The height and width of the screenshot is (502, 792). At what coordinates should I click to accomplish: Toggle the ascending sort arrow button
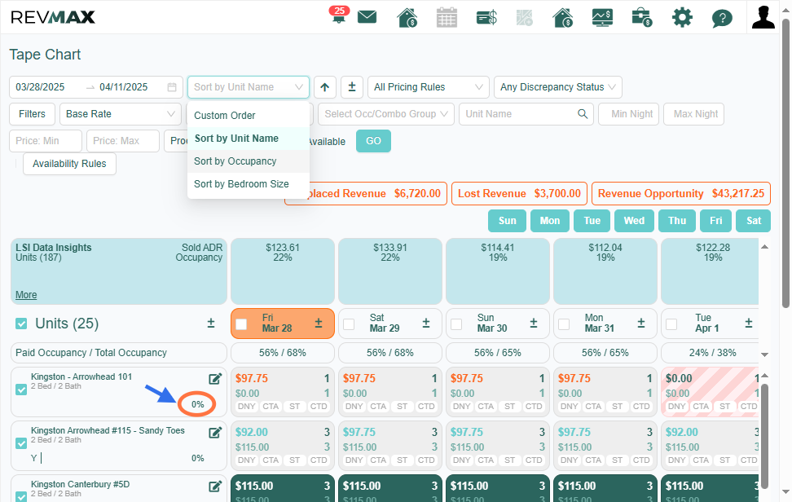tap(325, 87)
